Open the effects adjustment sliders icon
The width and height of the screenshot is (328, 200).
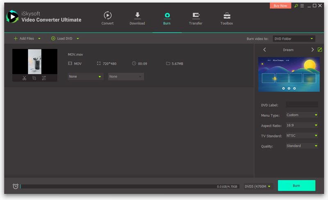pyautogui.click(x=44, y=78)
